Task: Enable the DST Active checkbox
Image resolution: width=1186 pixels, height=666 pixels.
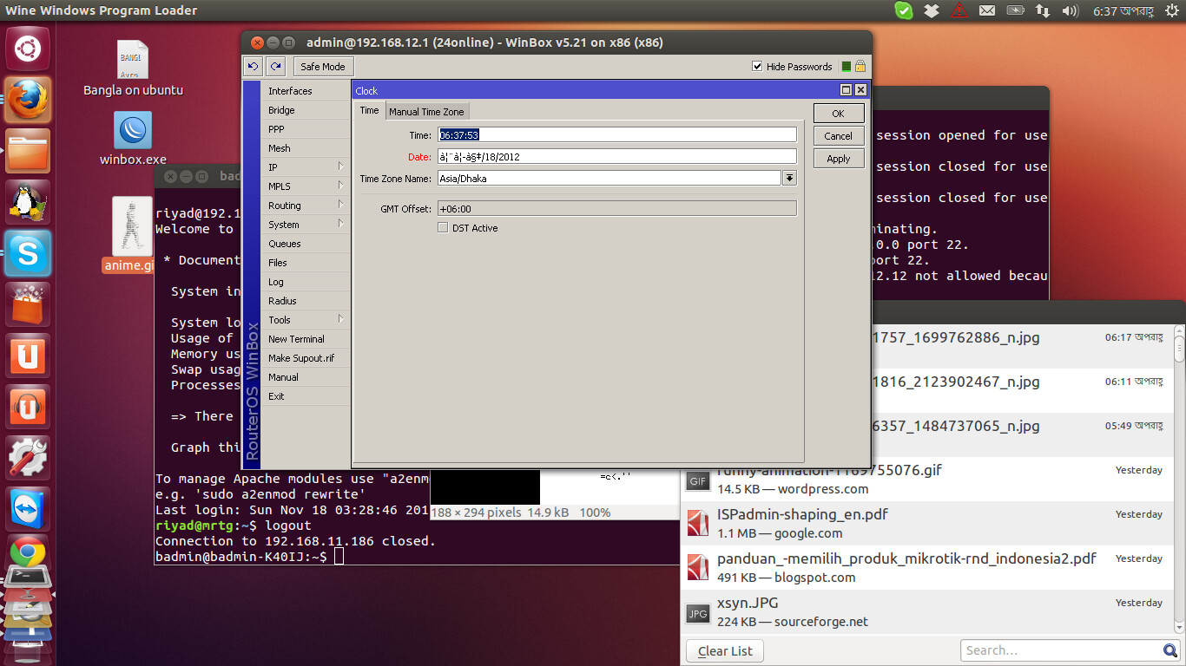Action: 443,228
